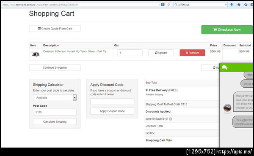Click the Description column header
Screen dimensions: 254x156
pos(51,46)
